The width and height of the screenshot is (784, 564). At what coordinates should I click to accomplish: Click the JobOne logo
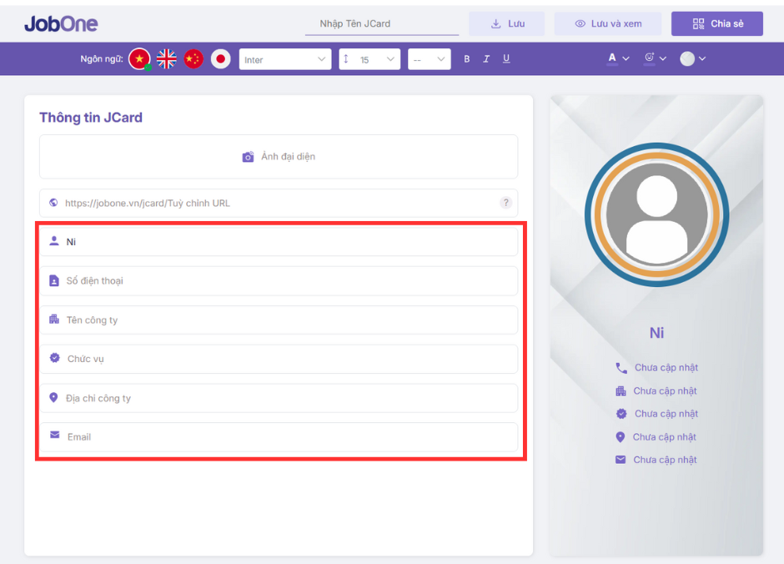pos(61,23)
